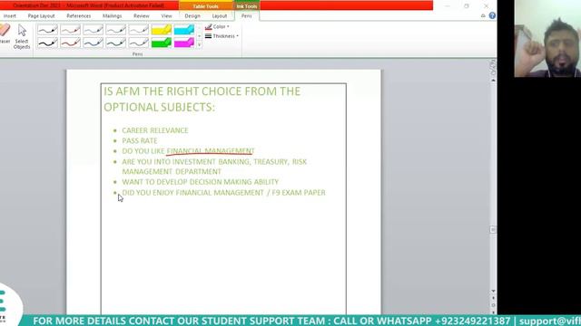The width and height of the screenshot is (581, 326).
Task: Choose the thick blue pen in bottom row
Action: point(93,43)
